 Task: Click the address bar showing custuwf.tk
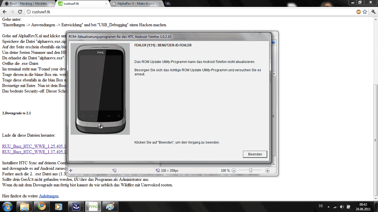point(190,12)
